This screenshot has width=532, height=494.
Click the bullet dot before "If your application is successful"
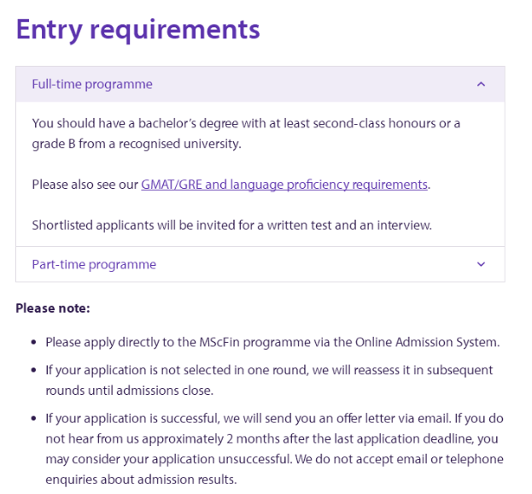(x=33, y=419)
